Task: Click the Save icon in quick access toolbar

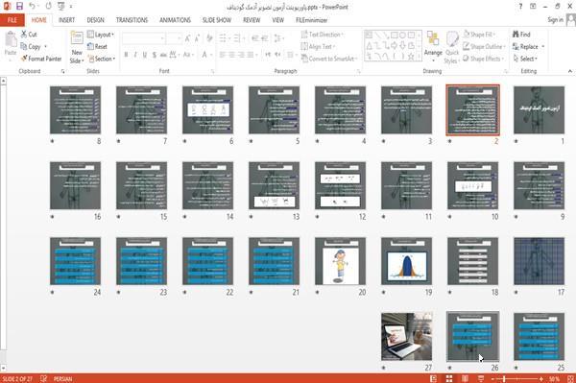Action: click(19, 7)
